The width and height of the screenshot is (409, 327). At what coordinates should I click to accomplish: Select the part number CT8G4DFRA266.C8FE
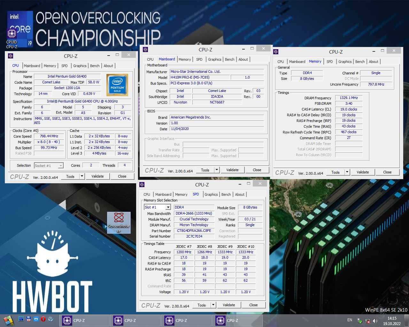tap(194, 231)
